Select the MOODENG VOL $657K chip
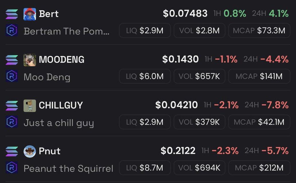 pos(199,76)
